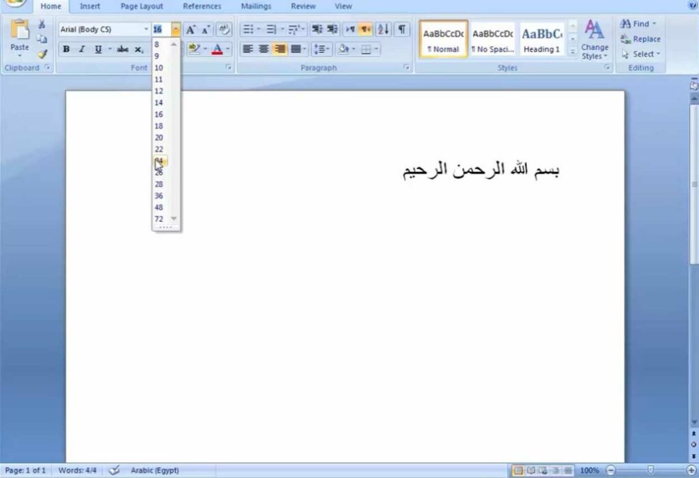Click the Sort icon
This screenshot has width=699, height=478.
[384, 29]
